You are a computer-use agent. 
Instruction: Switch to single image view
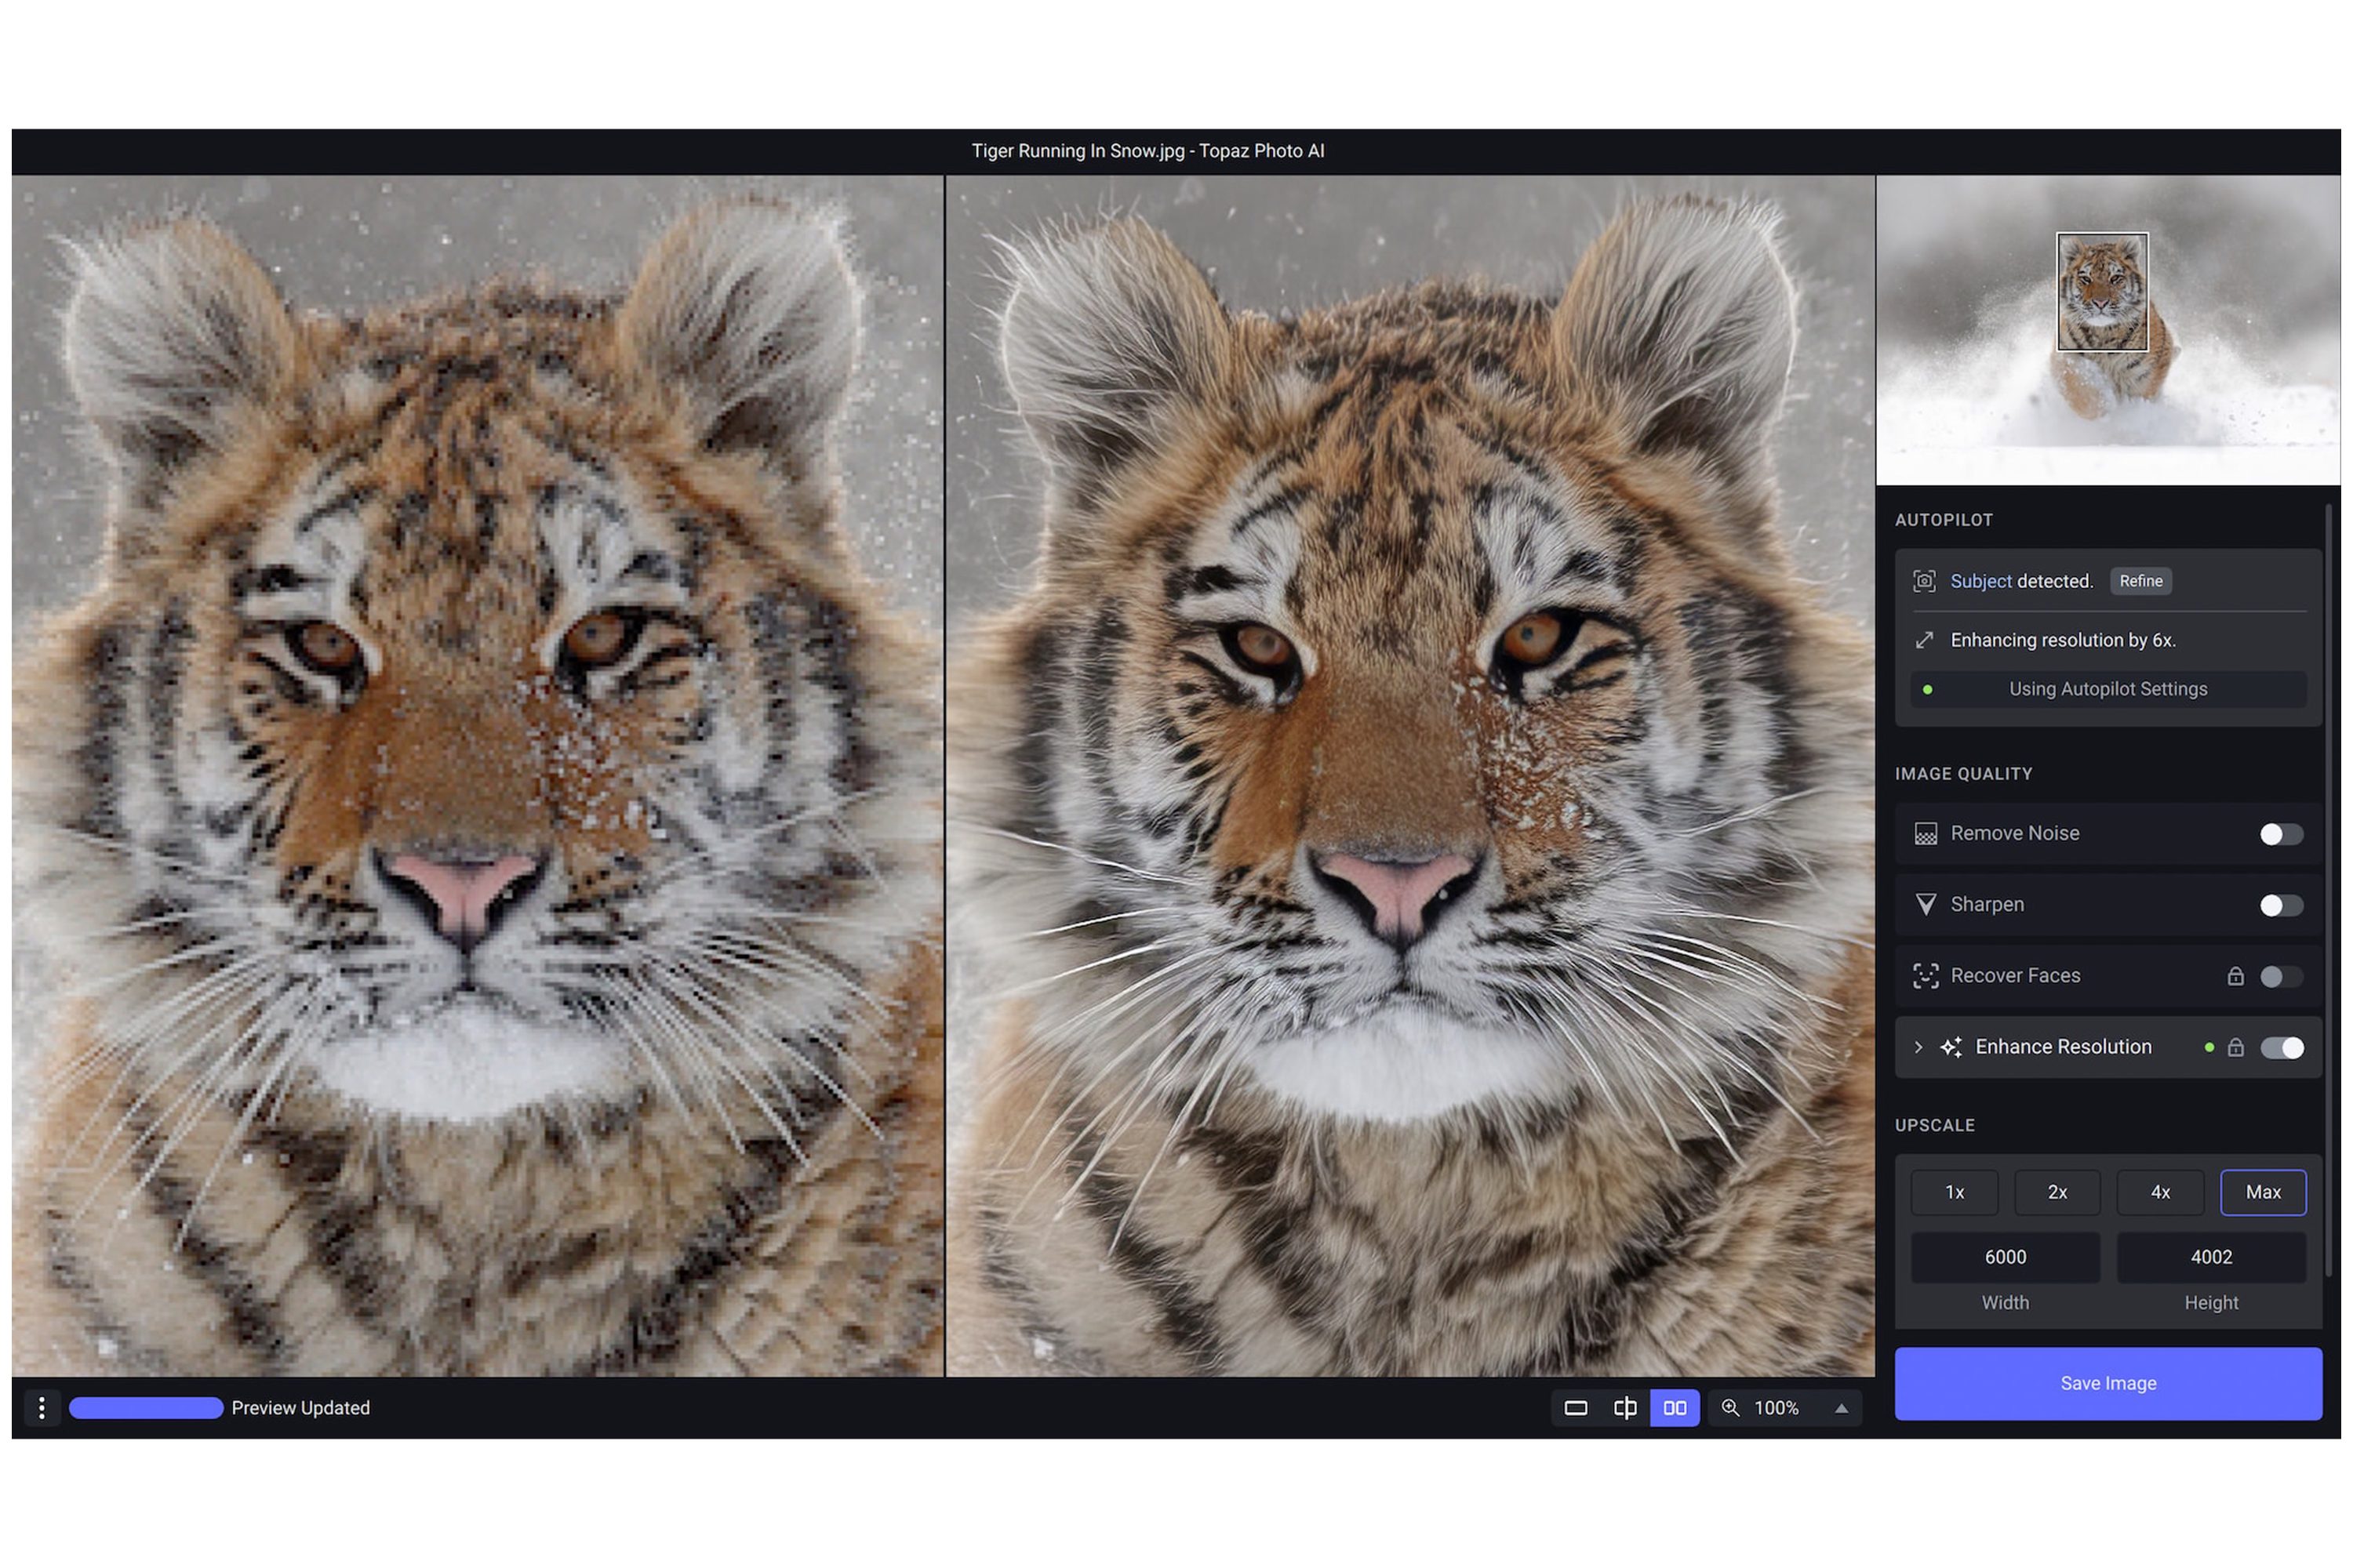[1576, 1408]
